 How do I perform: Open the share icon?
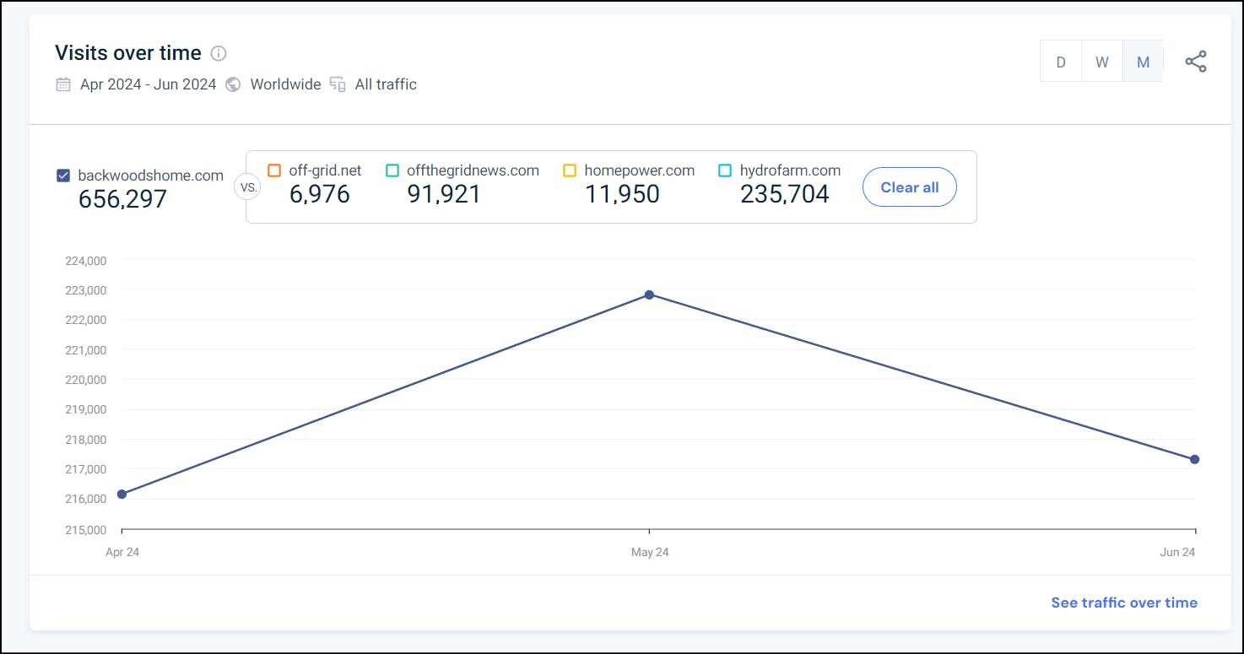pyautogui.click(x=1195, y=62)
